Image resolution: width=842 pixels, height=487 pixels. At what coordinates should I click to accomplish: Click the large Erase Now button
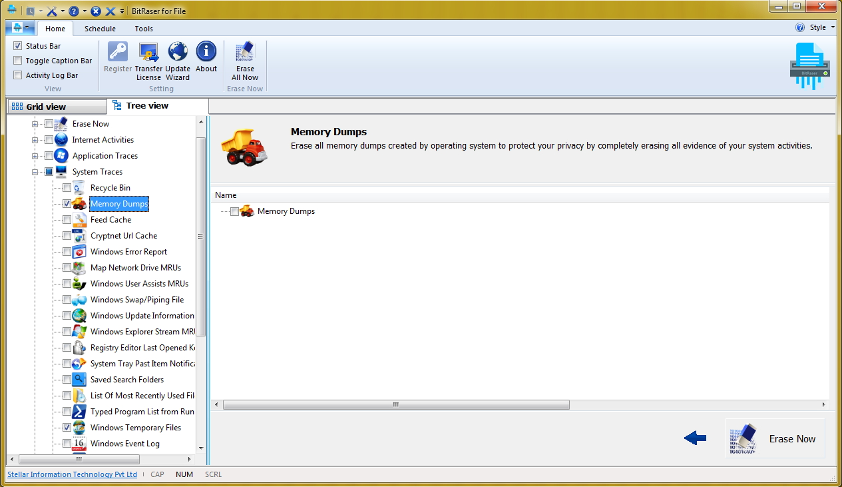(x=775, y=438)
